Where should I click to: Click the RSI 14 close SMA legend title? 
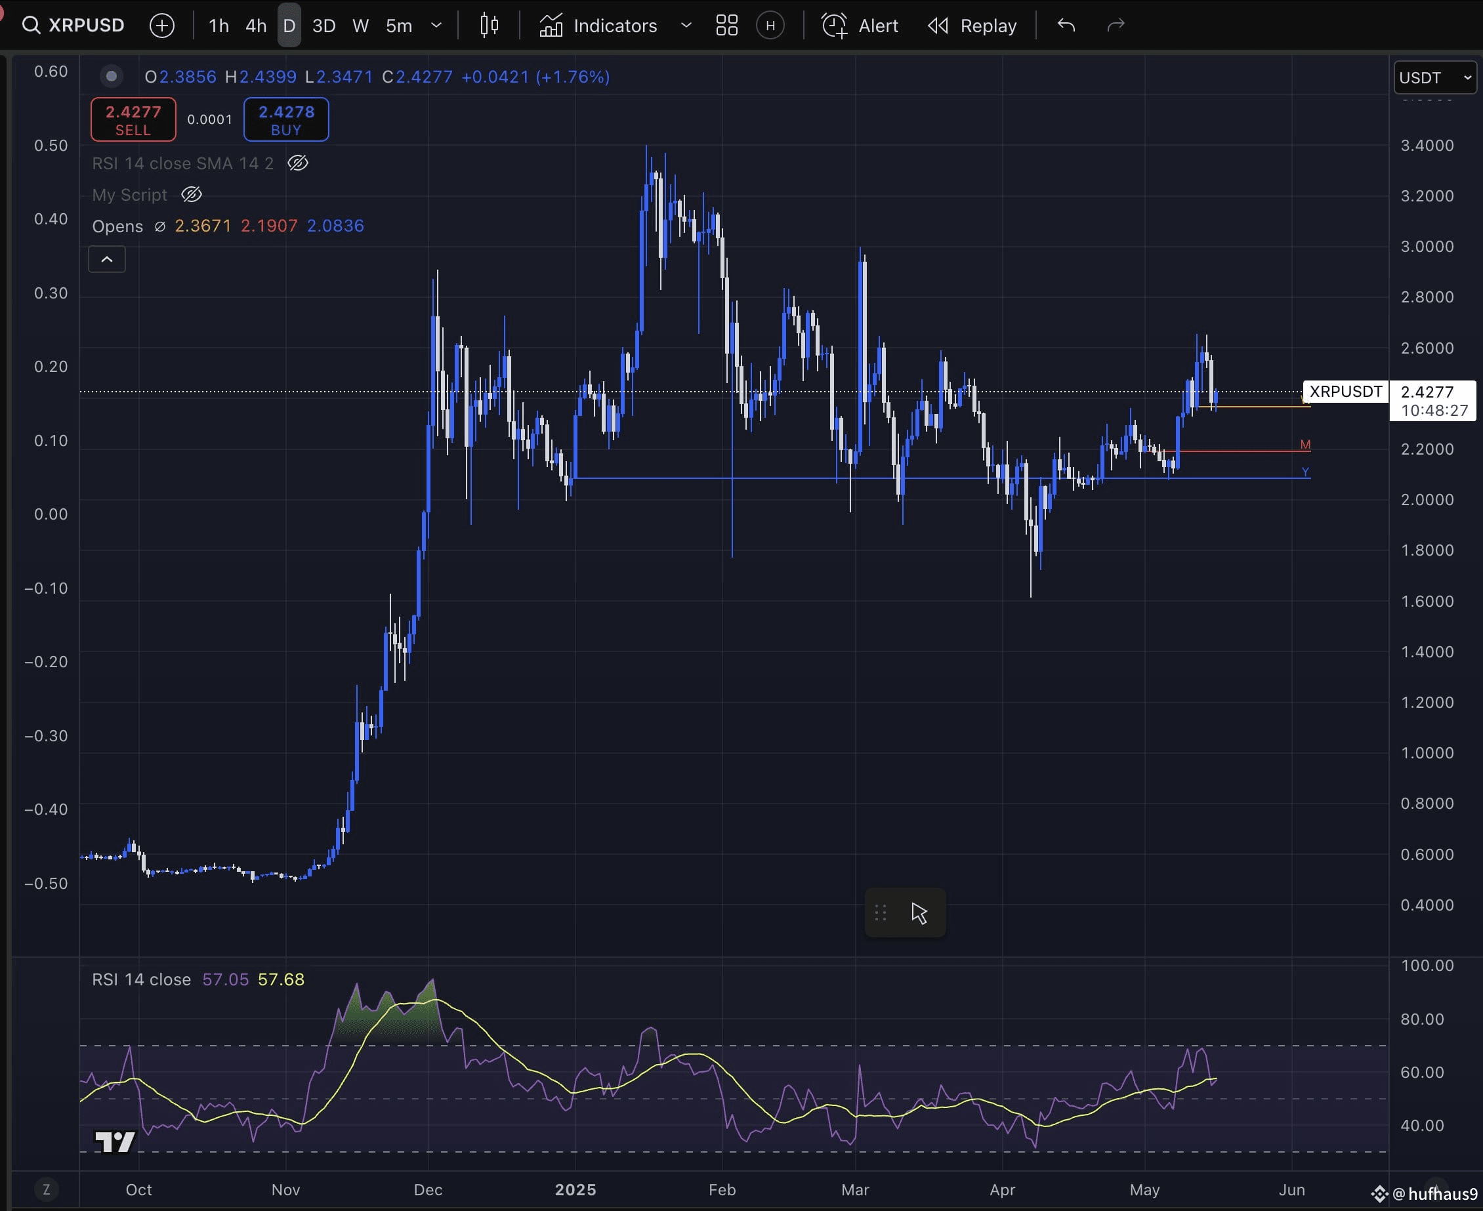point(183,163)
